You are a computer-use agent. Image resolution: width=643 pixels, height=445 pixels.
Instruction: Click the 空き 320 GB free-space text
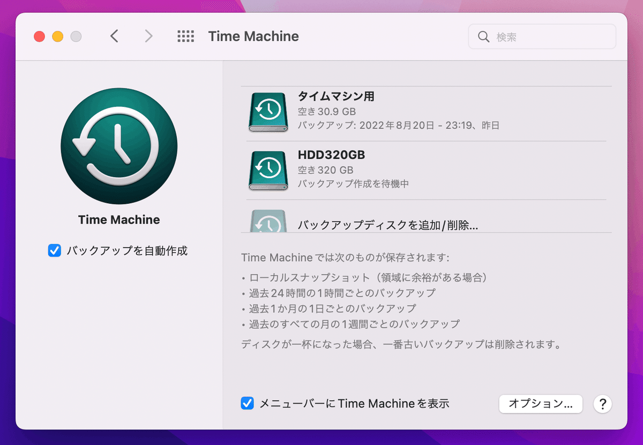click(x=325, y=170)
